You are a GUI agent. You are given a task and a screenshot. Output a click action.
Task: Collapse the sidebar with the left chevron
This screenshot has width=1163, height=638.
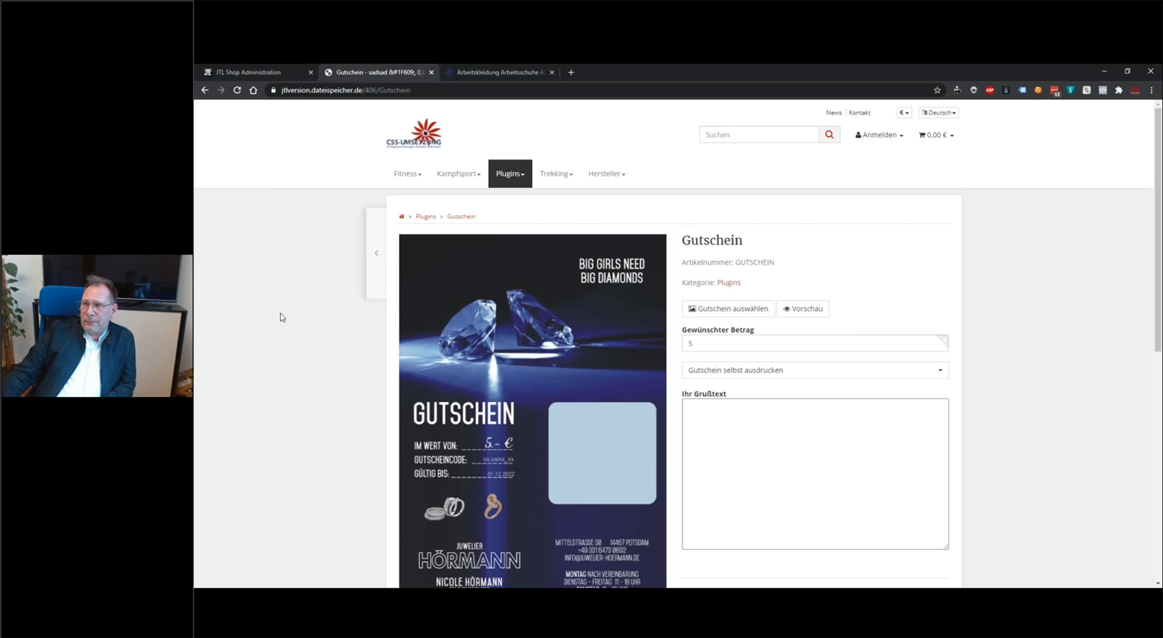tap(376, 253)
